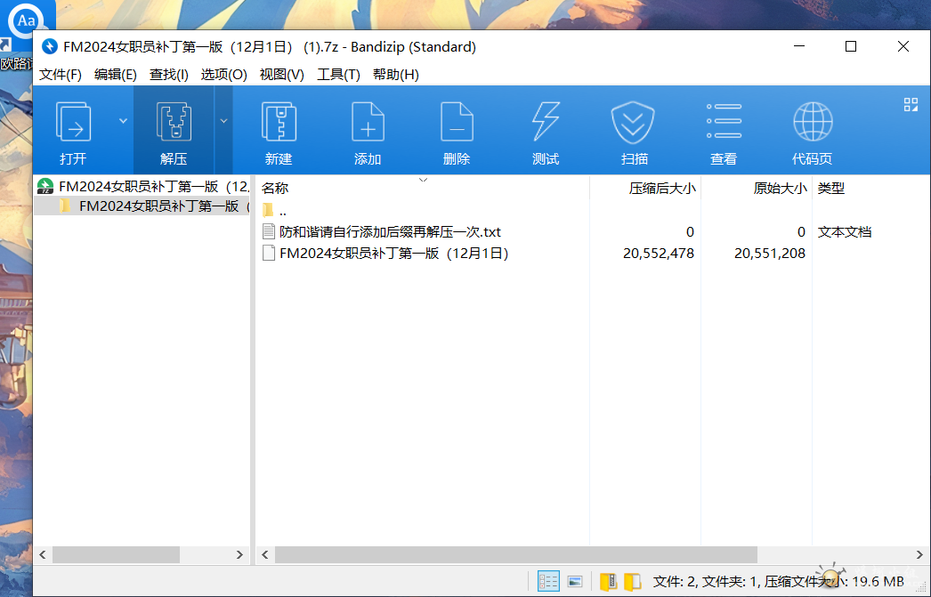Image resolution: width=931 pixels, height=597 pixels.
Task: Open the 视图(V) menu
Action: click(x=282, y=74)
